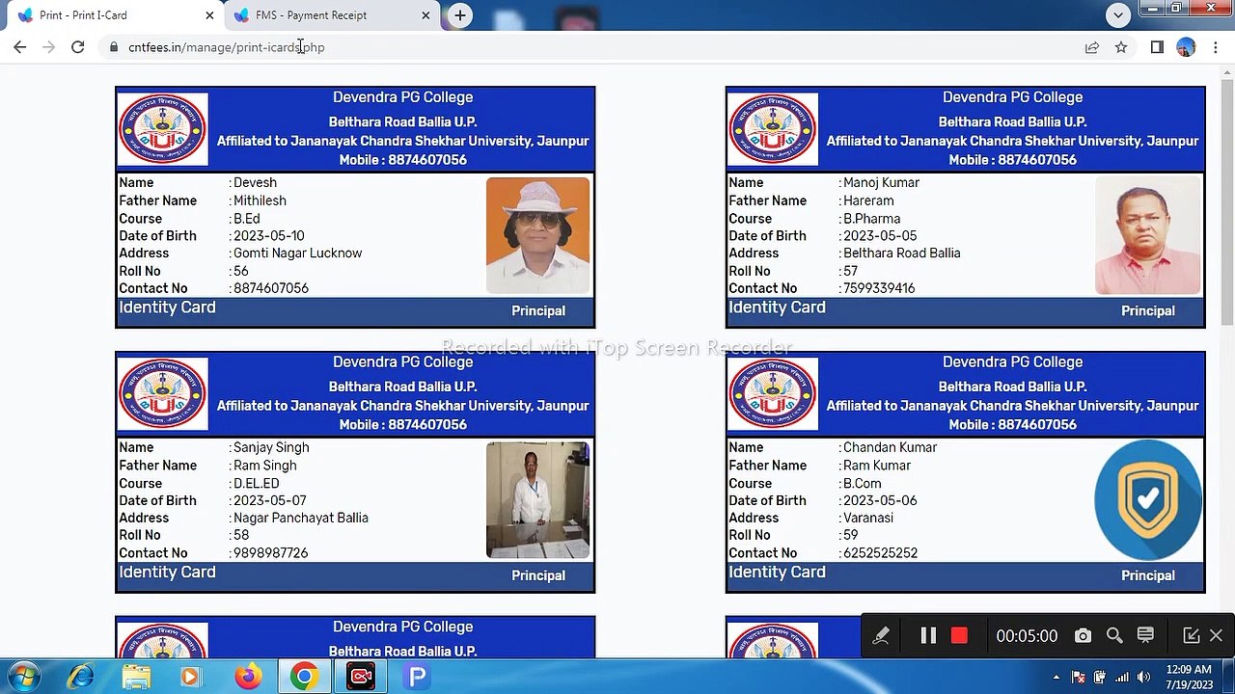Select the address 'Gomti Nagar Lucknow'
Viewport: 1235px width, 694px height.
point(297,254)
